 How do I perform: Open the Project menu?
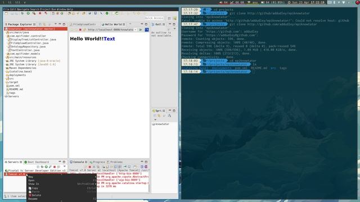point(45,10)
